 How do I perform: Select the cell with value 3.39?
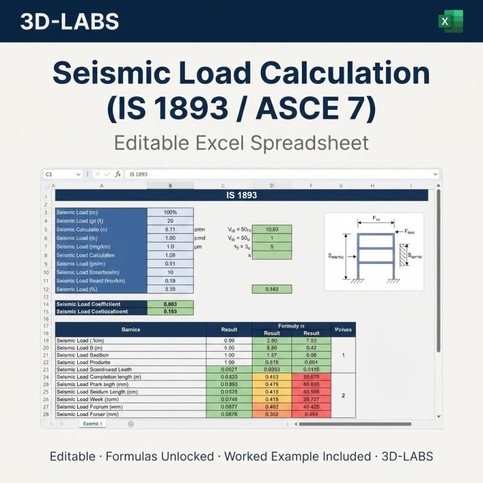tap(170, 289)
